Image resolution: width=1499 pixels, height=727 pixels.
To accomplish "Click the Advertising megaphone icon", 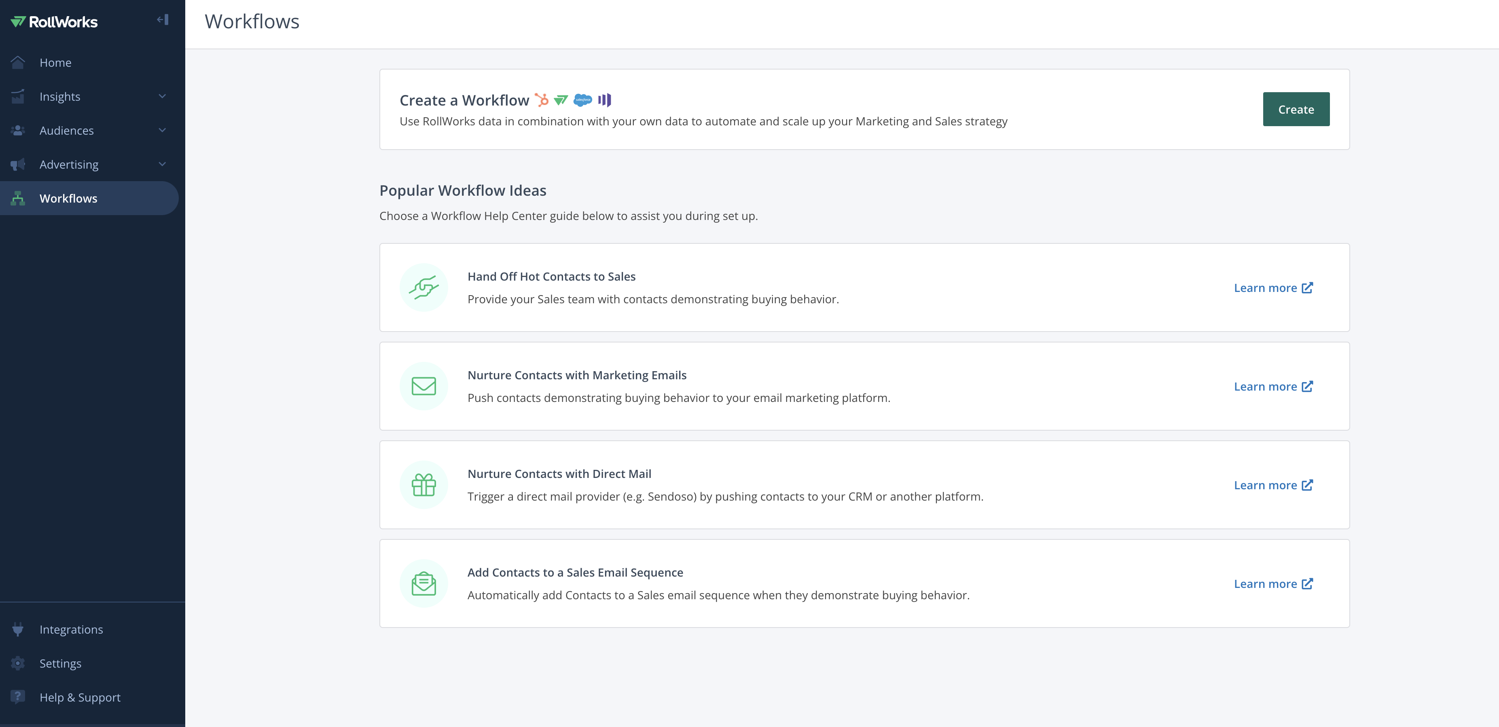I will 18,165.
